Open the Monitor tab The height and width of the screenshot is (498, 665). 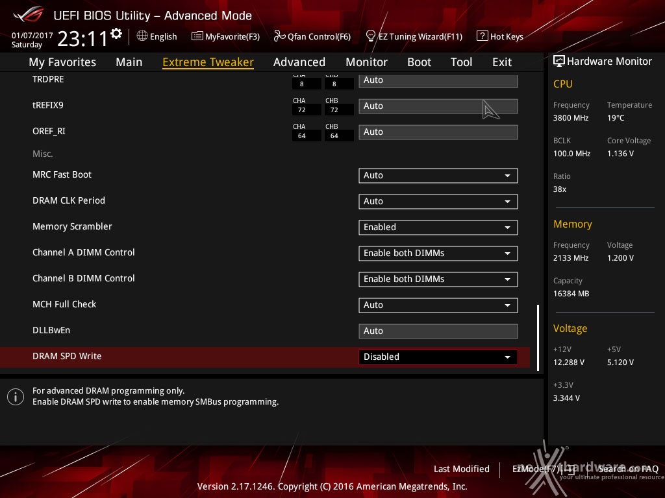tap(366, 62)
